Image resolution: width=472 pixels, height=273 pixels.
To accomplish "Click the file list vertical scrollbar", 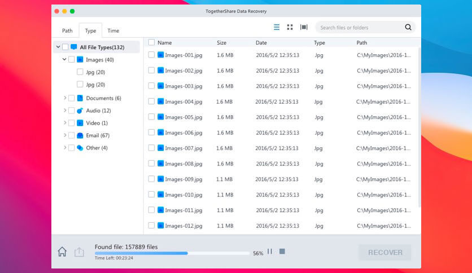I will point(419,126).
